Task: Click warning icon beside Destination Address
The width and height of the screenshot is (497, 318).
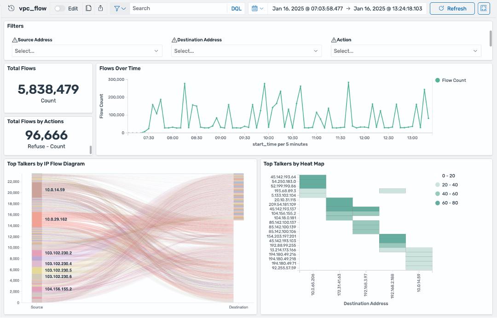Action: tap(174, 40)
